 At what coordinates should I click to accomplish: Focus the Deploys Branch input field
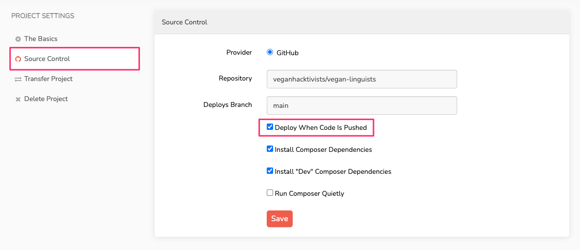point(361,105)
